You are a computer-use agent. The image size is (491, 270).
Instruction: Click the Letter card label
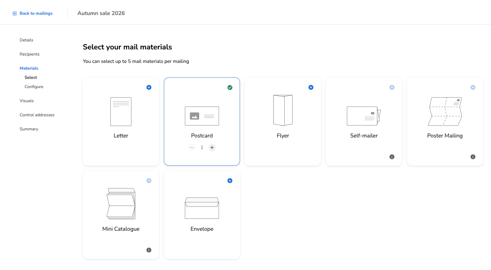tap(121, 136)
